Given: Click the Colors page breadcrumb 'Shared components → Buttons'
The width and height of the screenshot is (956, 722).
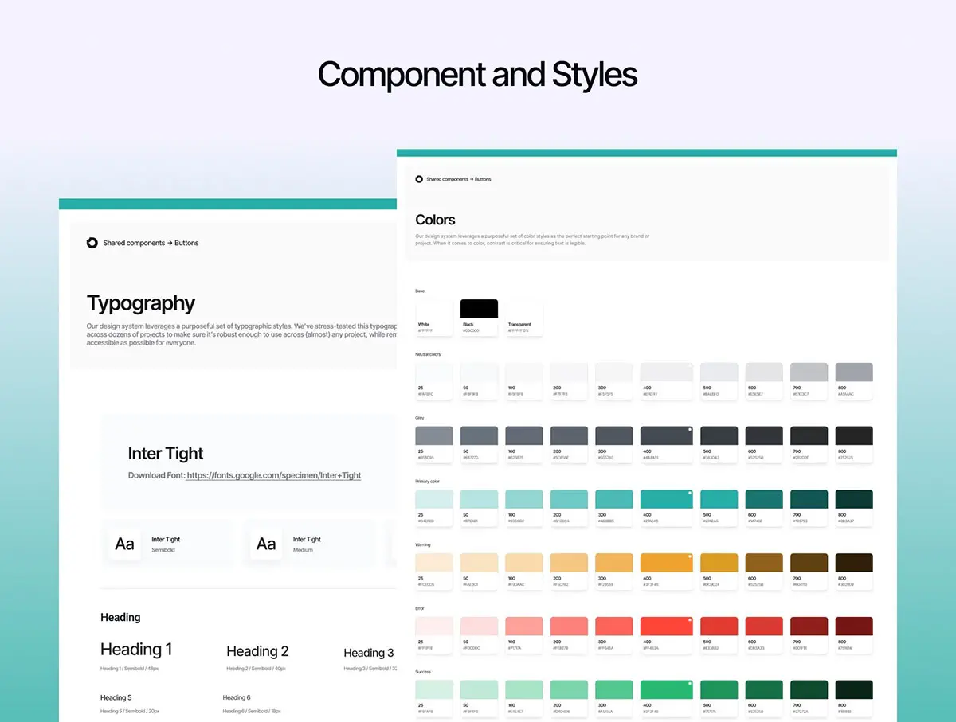Looking at the screenshot, I should 458,179.
